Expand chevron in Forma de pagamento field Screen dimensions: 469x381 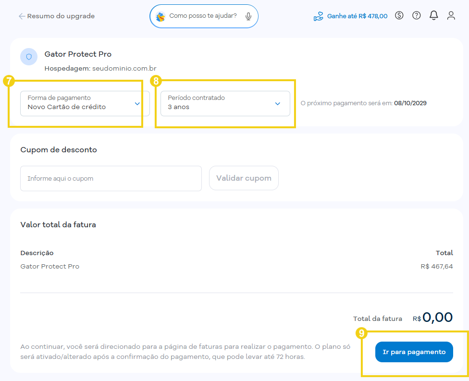pos(137,104)
